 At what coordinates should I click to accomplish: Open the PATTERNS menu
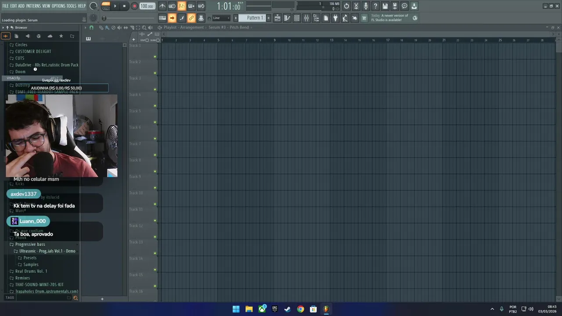(33, 6)
